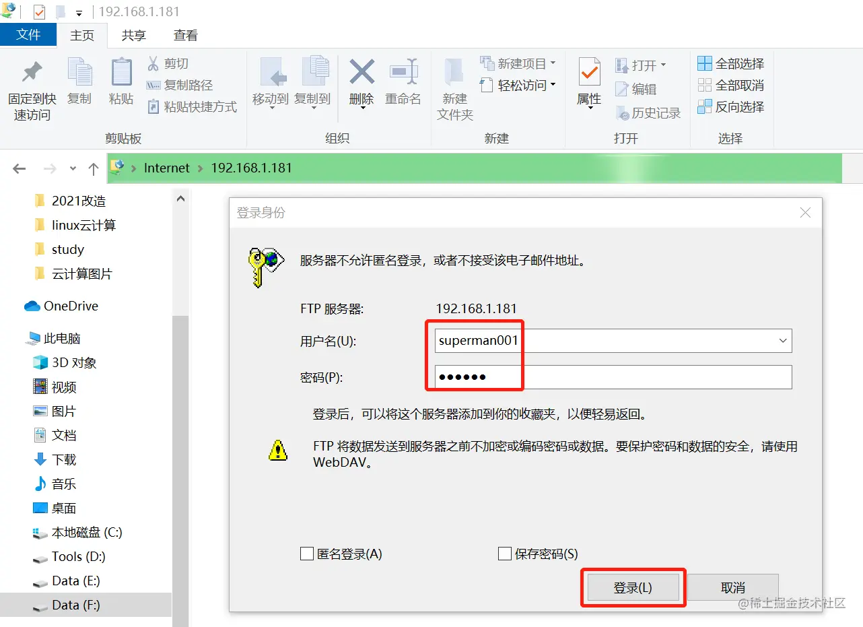The width and height of the screenshot is (863, 627).
Task: Click Select none (全部取消) icon
Action: (704, 85)
